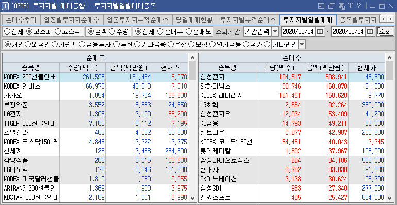
Task: Select the 전체 market radio button
Action: coord(7,31)
